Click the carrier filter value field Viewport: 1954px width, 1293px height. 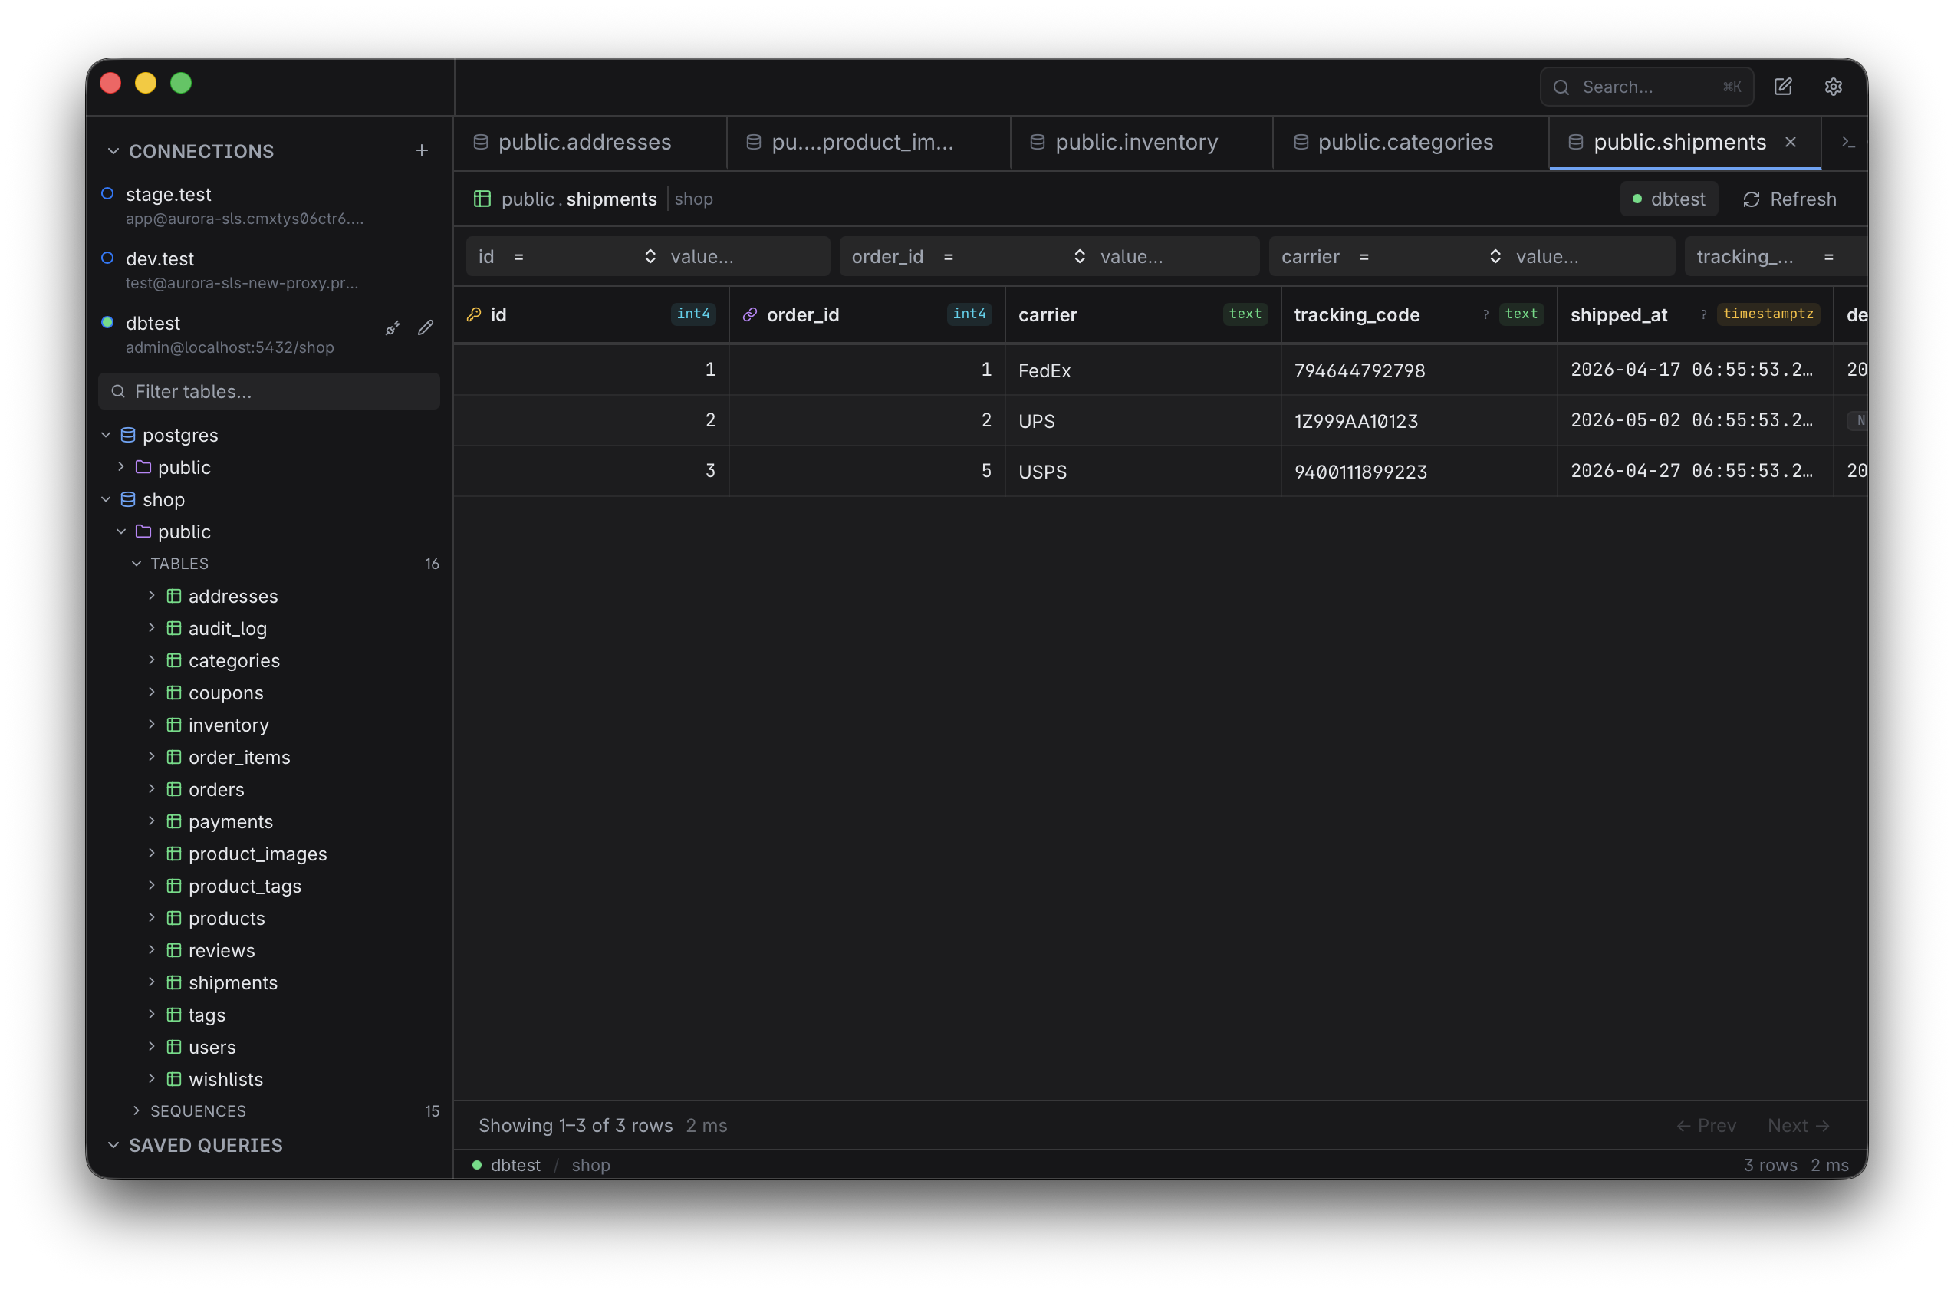click(1591, 256)
